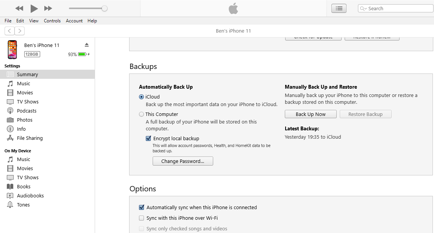434x233 pixels.
Task: Open Podcasts in Settings sidebar
Action: [x=27, y=111]
